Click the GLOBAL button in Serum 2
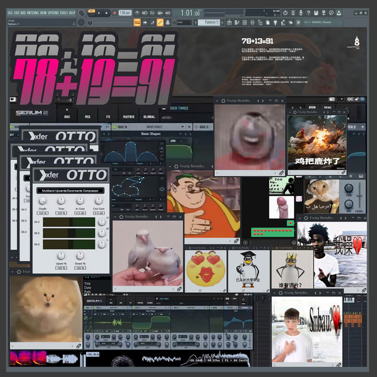The width and height of the screenshot is (377, 377). pos(149,117)
